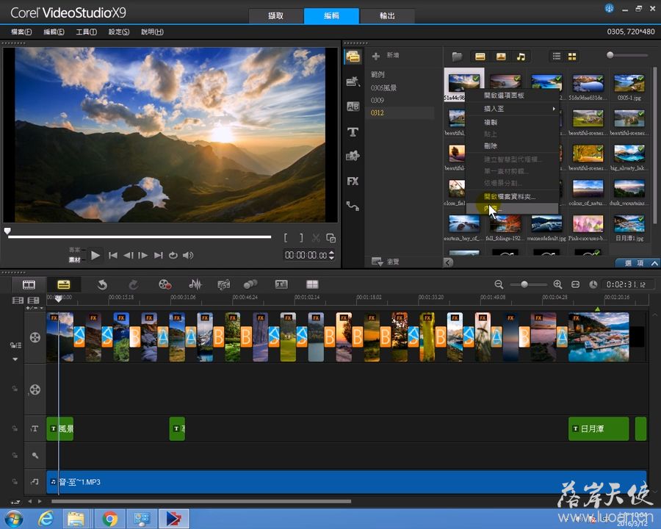The width and height of the screenshot is (661, 529).
Task: Click enlarge preview window icon
Action: (331, 238)
